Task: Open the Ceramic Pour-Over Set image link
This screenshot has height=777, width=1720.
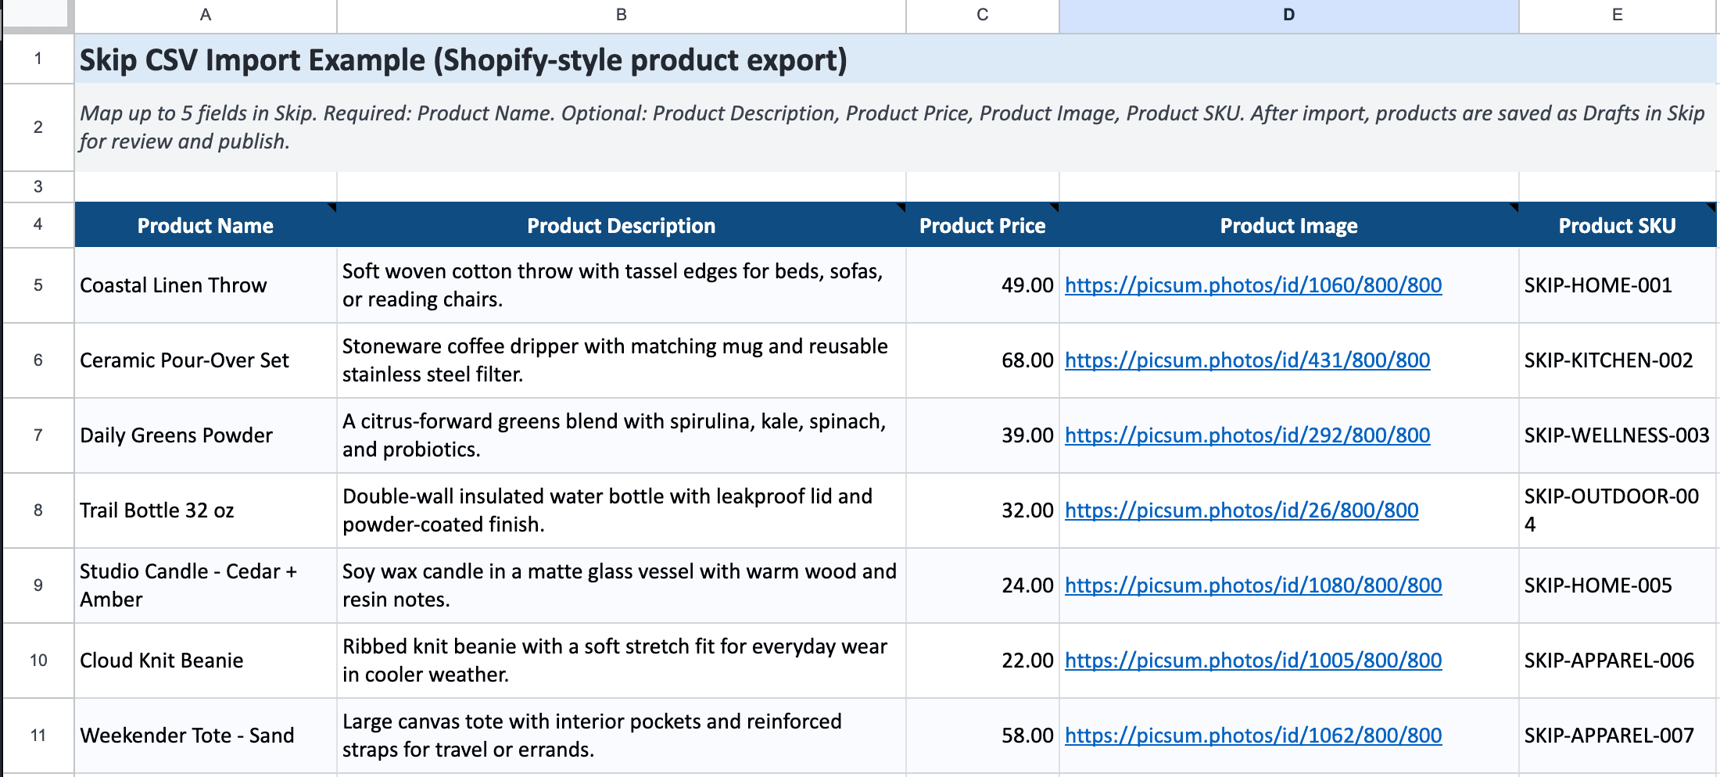Action: point(1246,360)
